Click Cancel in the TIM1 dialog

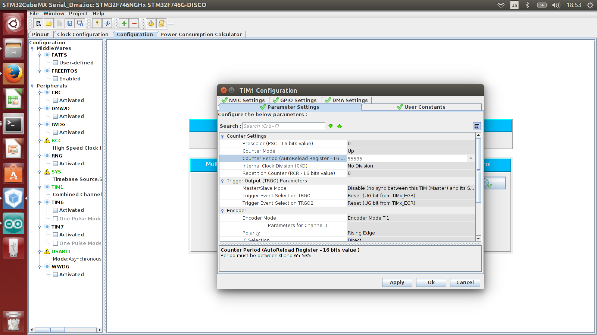coord(465,283)
